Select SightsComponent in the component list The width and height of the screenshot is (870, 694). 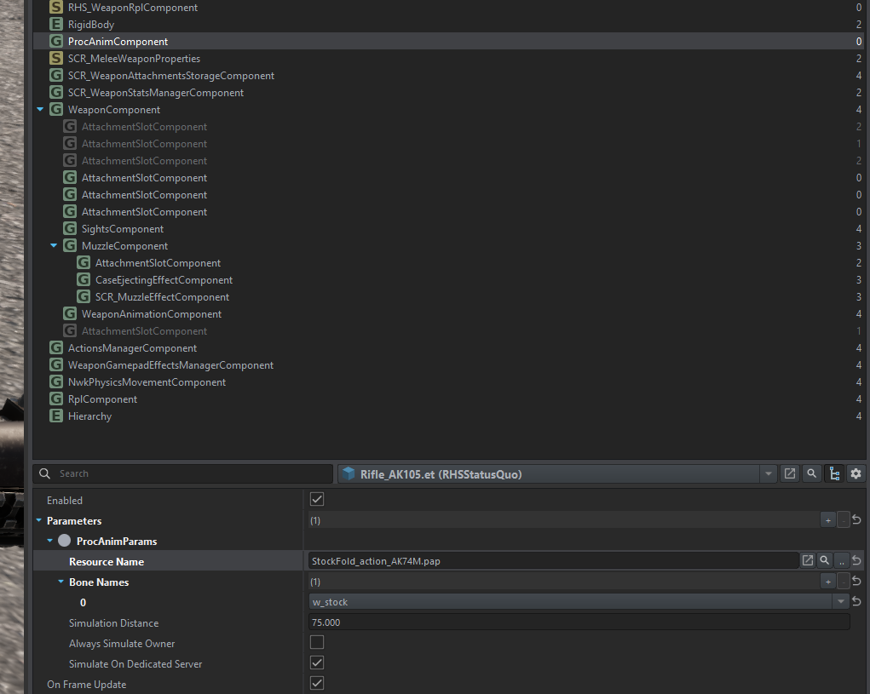123,229
